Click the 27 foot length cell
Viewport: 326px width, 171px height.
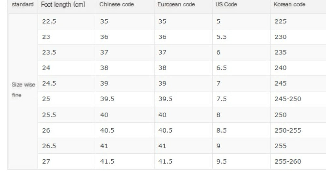click(46, 162)
